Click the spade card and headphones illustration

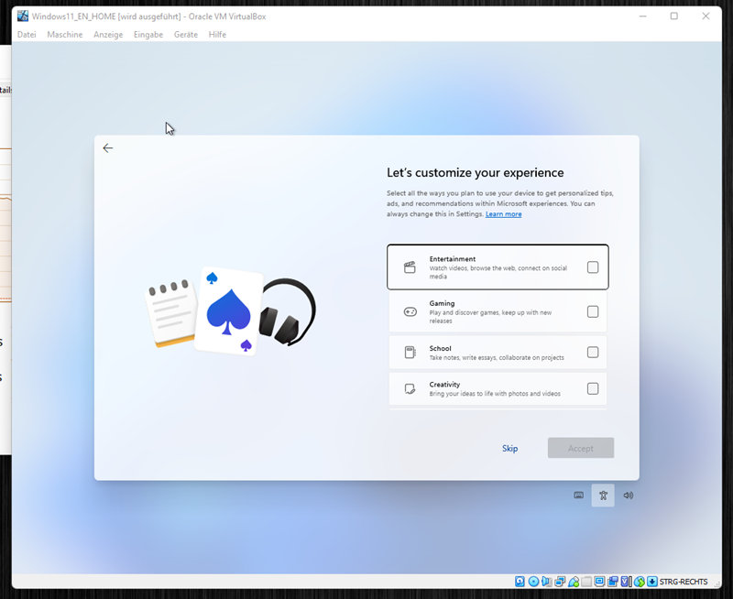coord(231,311)
